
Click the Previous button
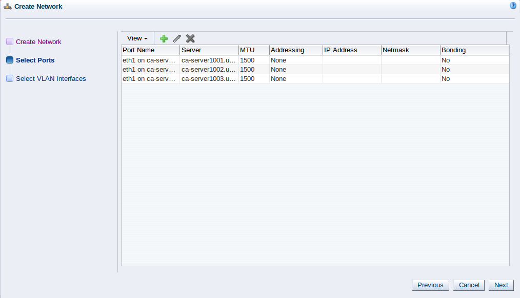click(x=430, y=285)
